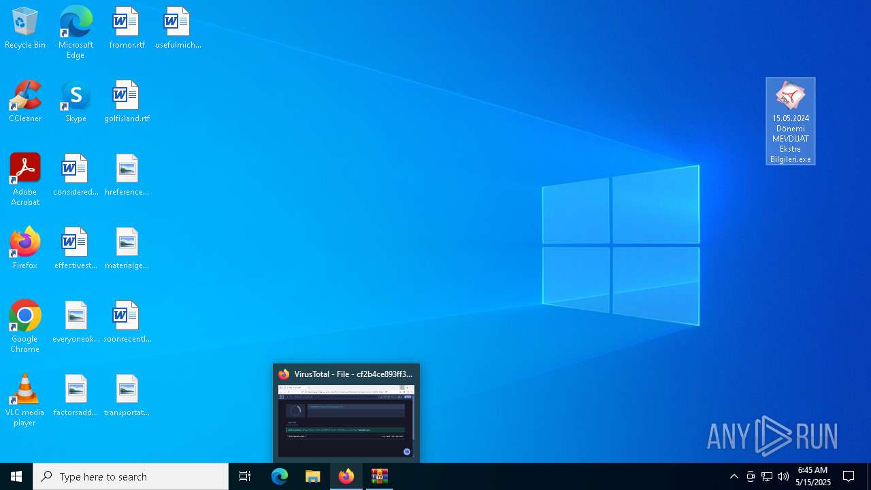
Task: Click the VirusTotal - File preview title
Action: (353, 374)
